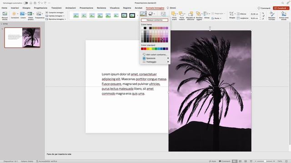Toggle Note pane in status bar

point(212,161)
